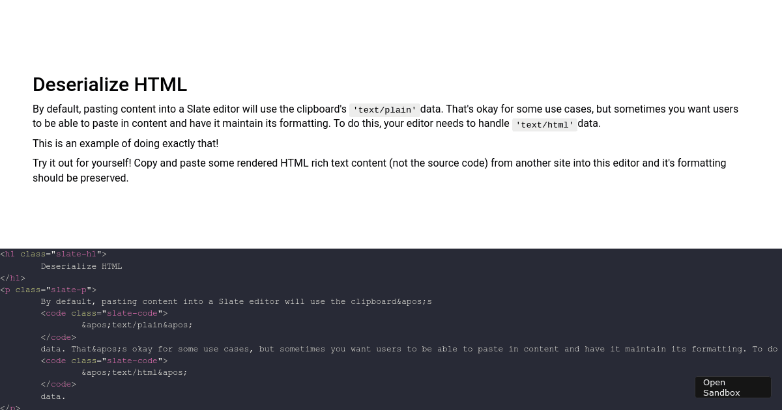Click the first closing </code> tag line
This screenshot has height=410, width=782.
coord(59,337)
